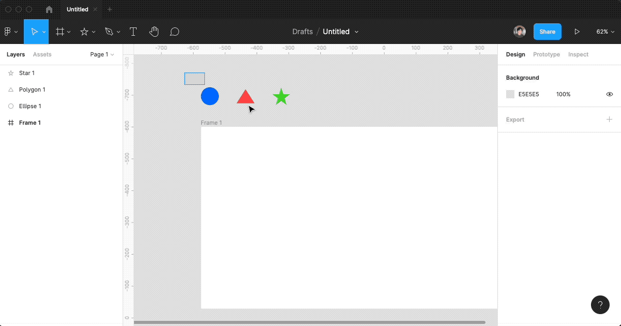Image resolution: width=621 pixels, height=326 pixels.
Task: Open the Help question mark button
Action: click(x=600, y=305)
